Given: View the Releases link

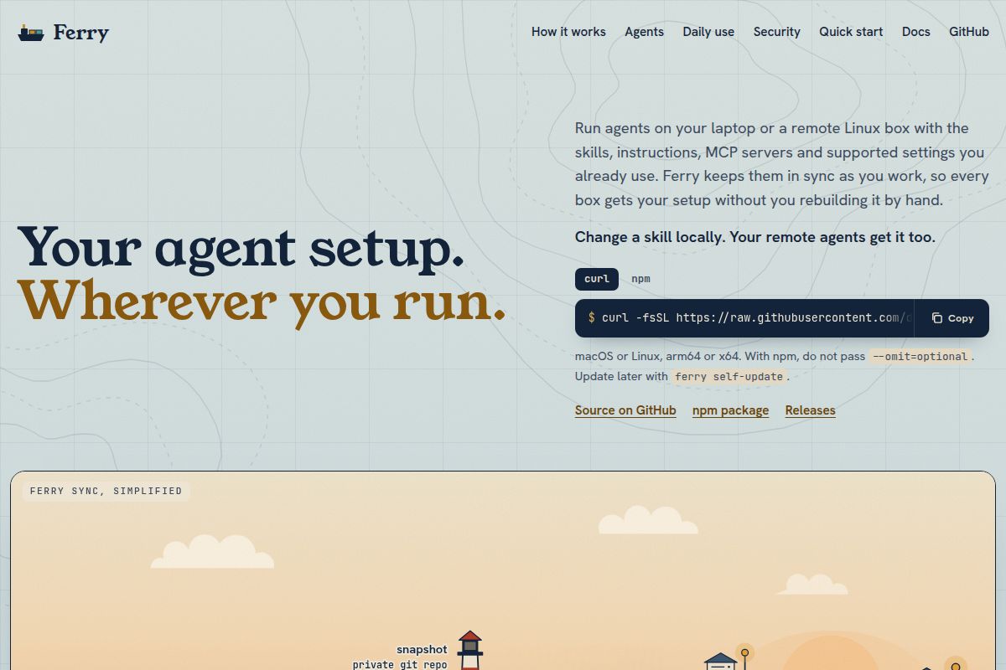Looking at the screenshot, I should click(810, 410).
